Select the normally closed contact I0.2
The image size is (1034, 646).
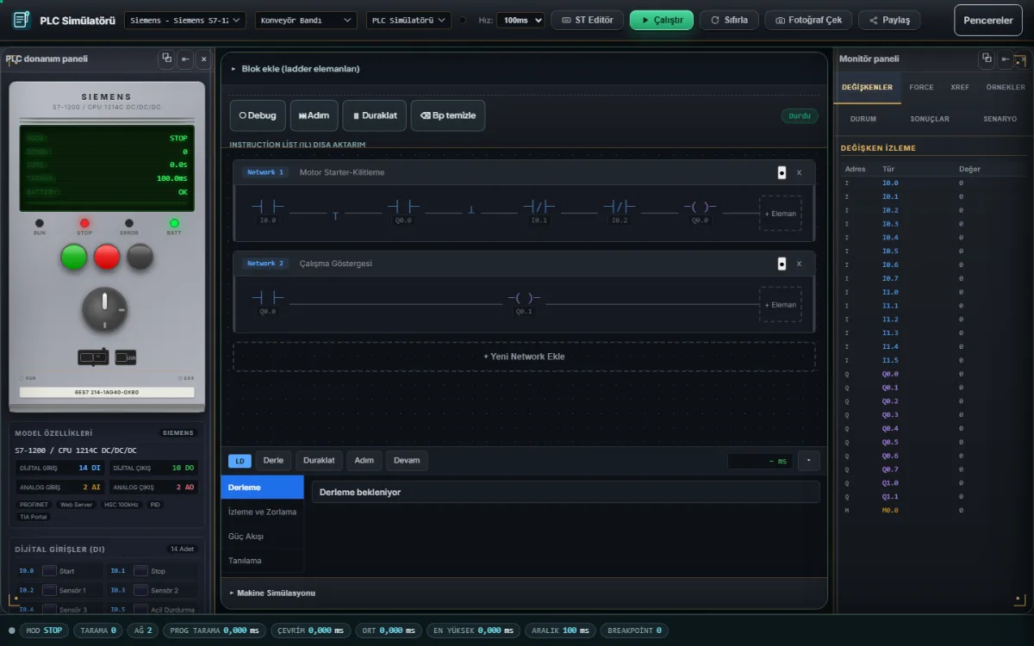(620, 211)
